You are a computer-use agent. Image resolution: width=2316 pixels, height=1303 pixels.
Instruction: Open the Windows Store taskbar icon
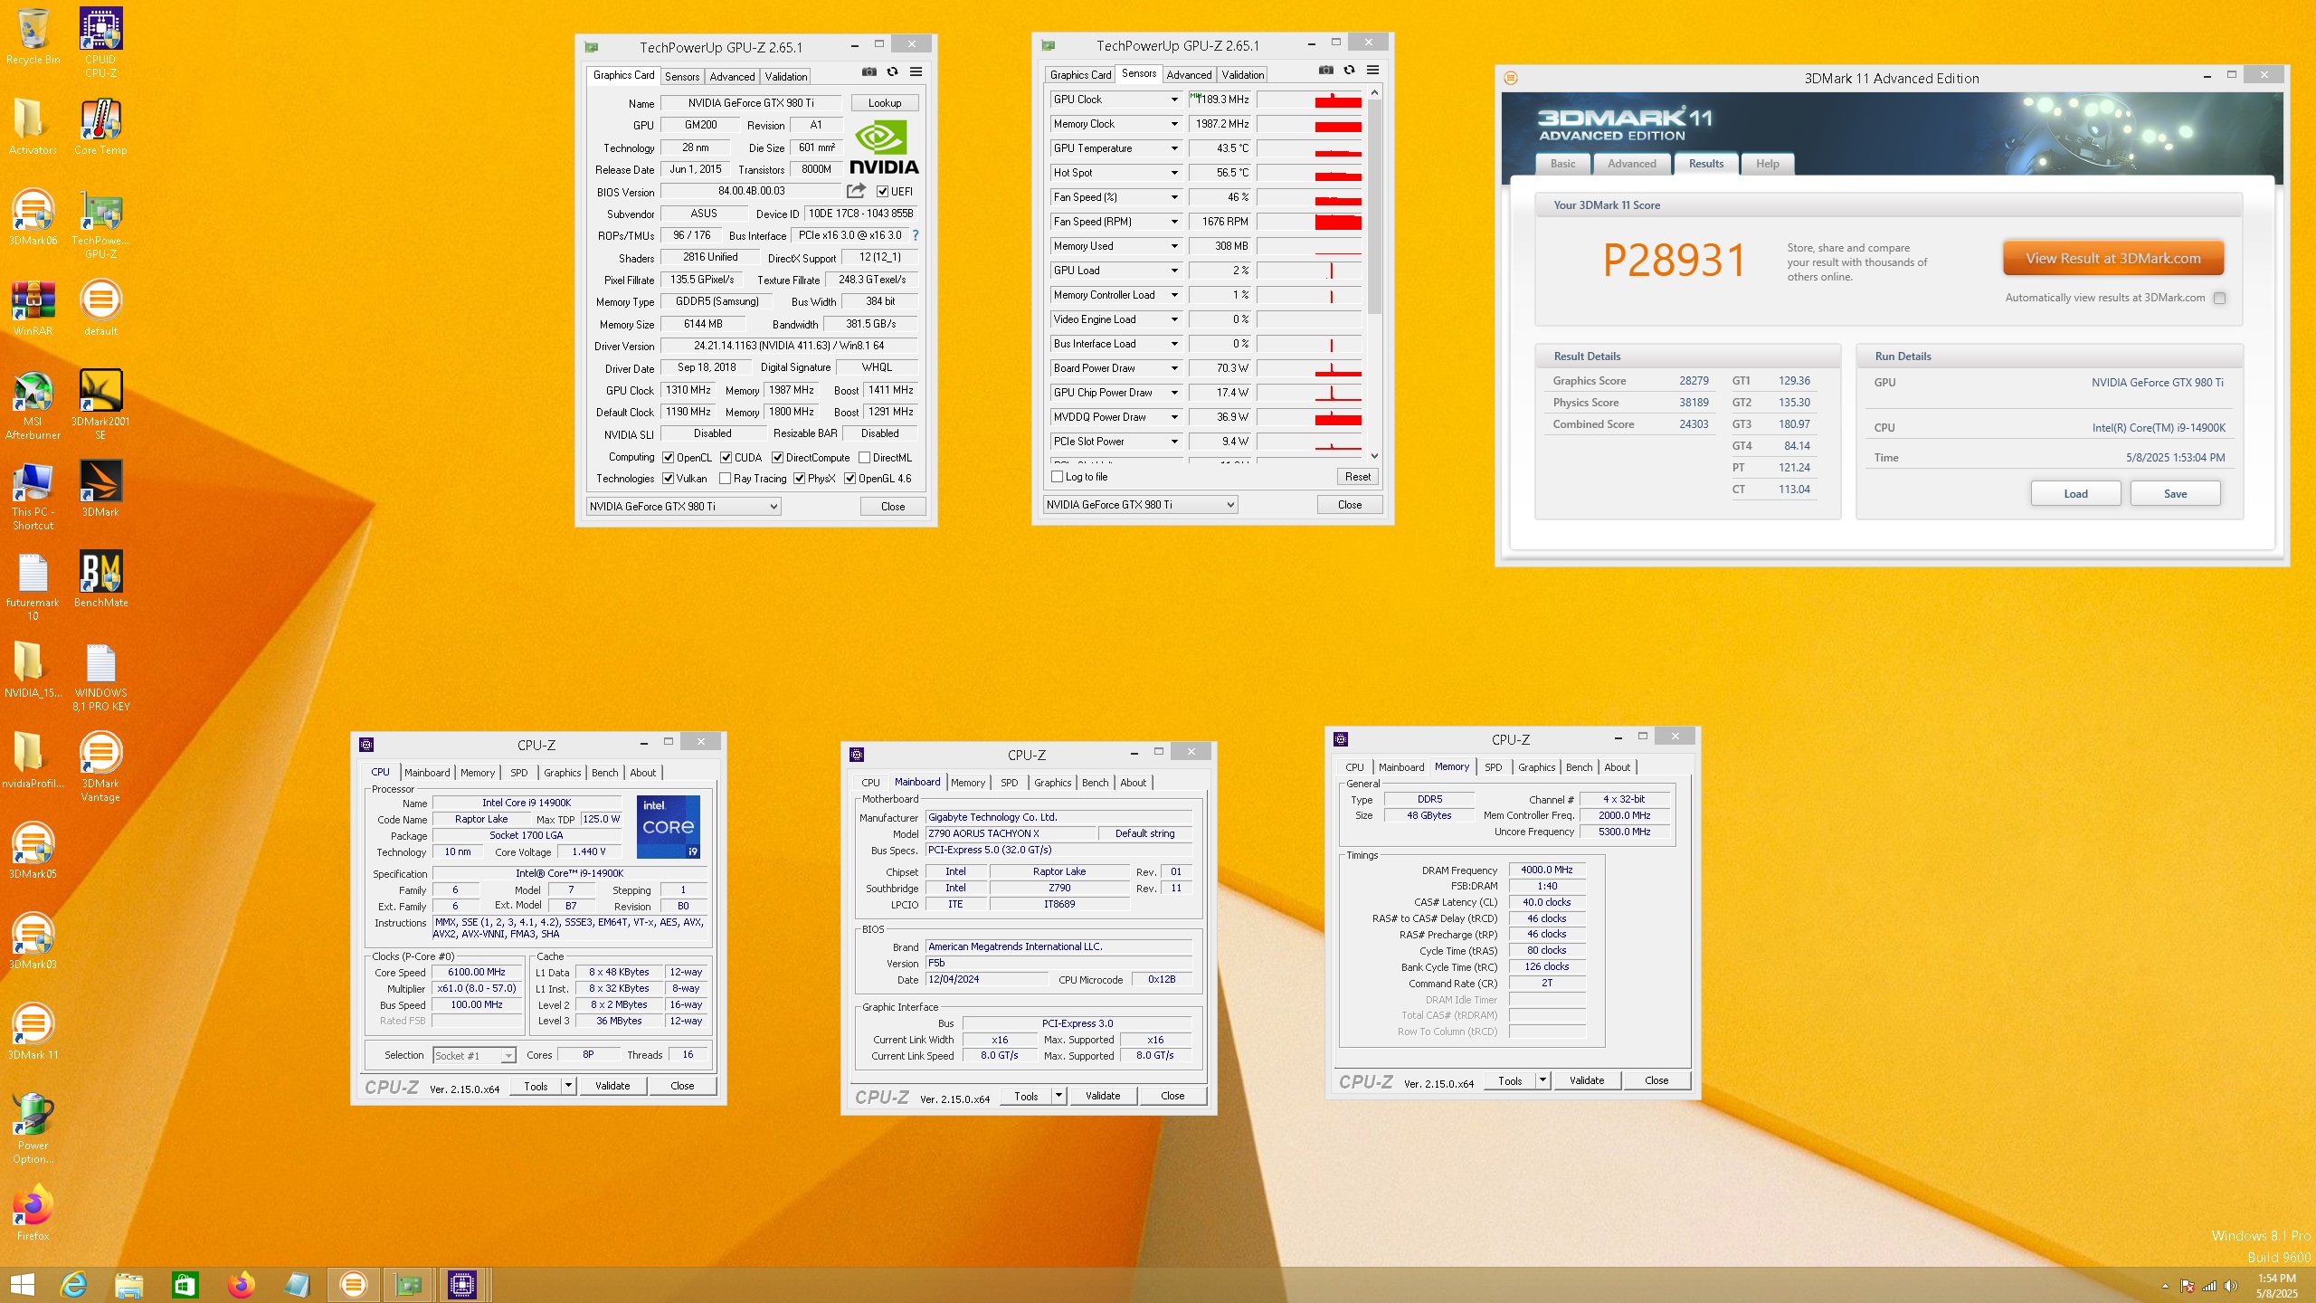click(x=185, y=1285)
